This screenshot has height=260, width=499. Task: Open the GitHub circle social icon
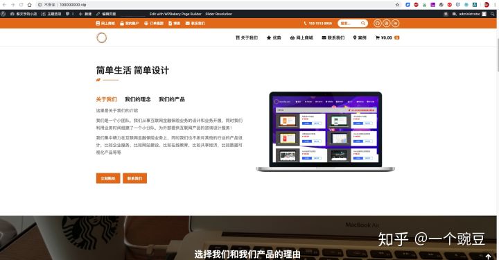point(378,24)
